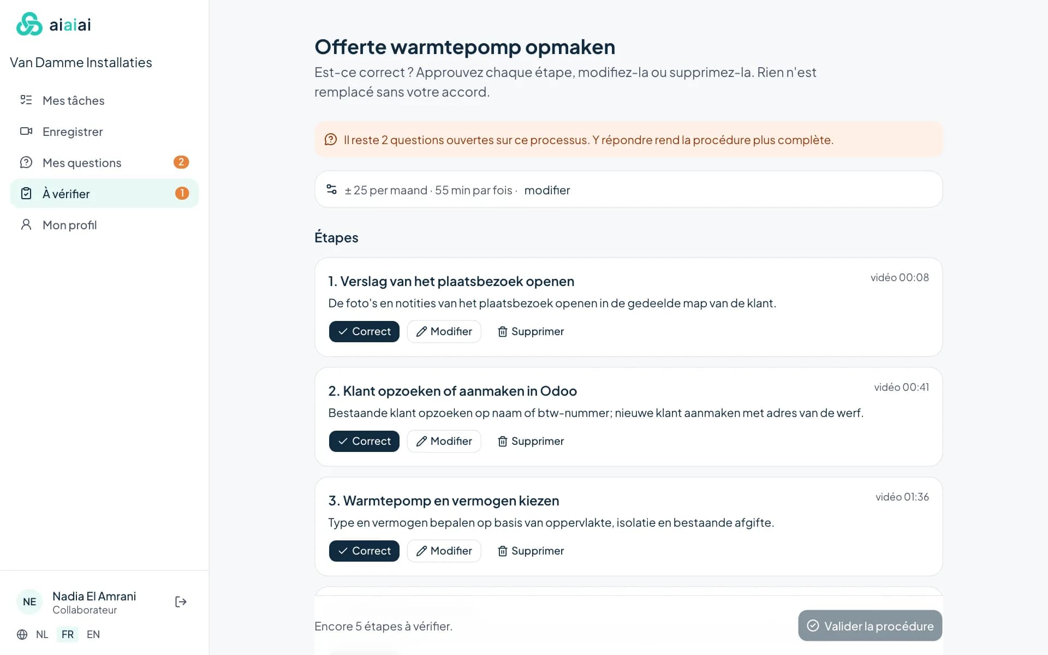Viewport: 1048px width, 655px height.
Task: Click the question bubble icon in orange banner
Action: click(331, 140)
